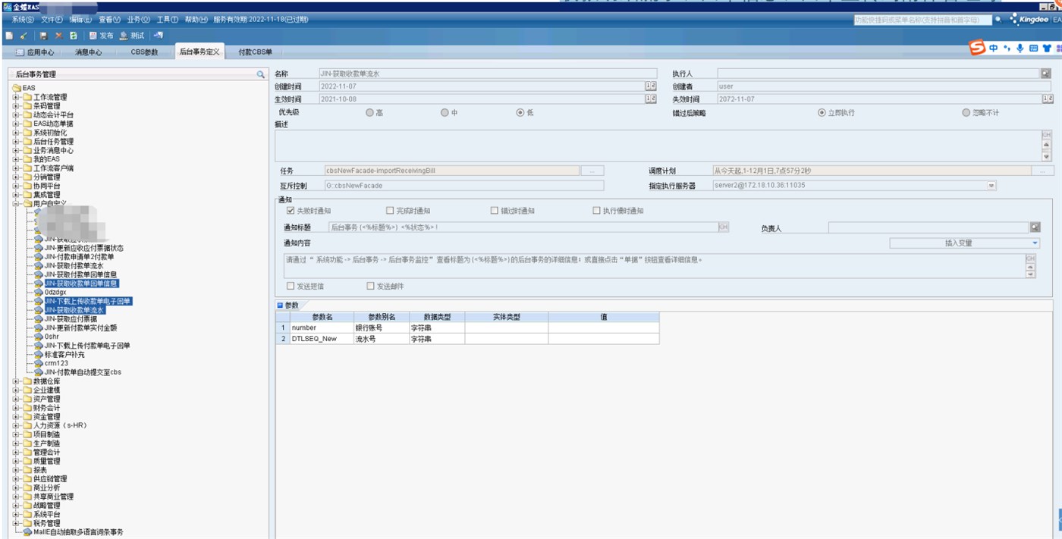Open the 插入变量 dropdown
The height and width of the screenshot is (539, 1062).
pos(1035,243)
